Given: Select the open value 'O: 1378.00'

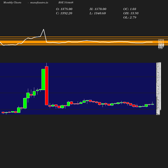Looking at the screenshot, I should [64, 9].
